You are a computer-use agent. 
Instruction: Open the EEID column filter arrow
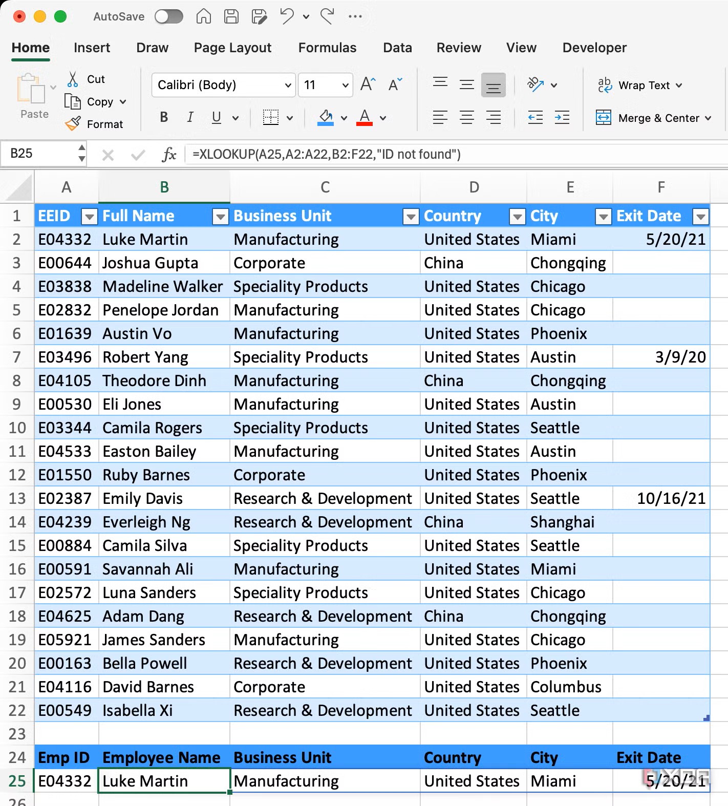[90, 217]
